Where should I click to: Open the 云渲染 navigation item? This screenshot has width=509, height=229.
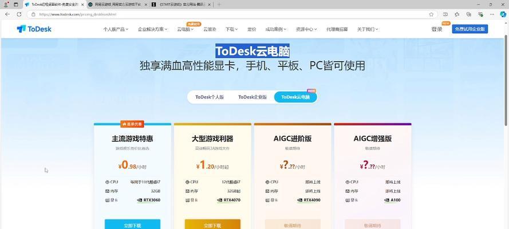tap(210, 29)
